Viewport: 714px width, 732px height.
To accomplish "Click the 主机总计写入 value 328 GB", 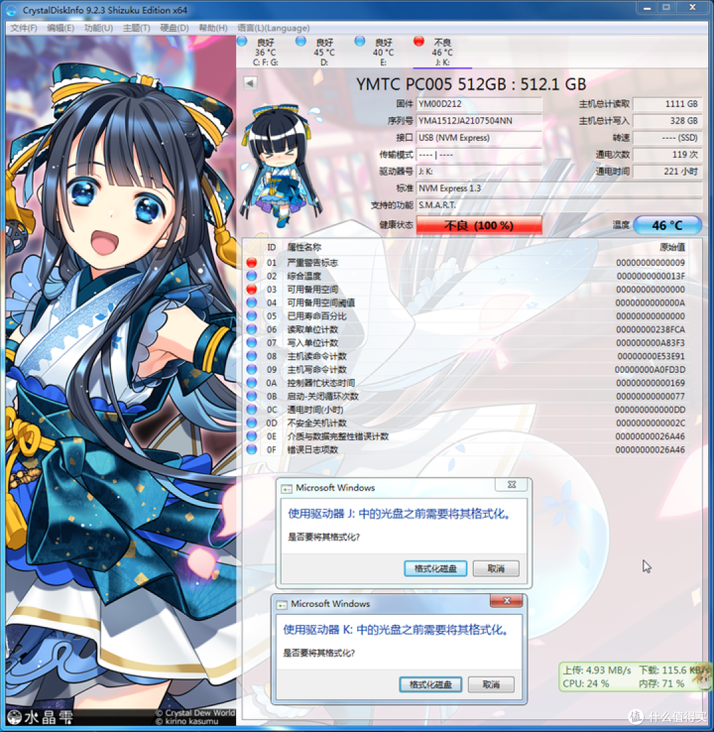I will [x=667, y=121].
